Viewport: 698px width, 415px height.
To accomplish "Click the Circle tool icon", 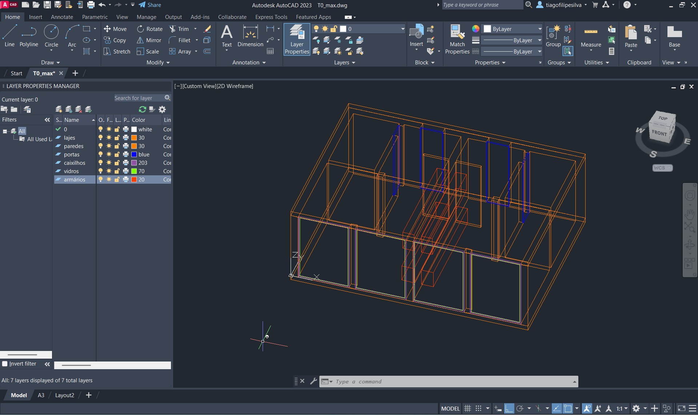I will point(51,32).
